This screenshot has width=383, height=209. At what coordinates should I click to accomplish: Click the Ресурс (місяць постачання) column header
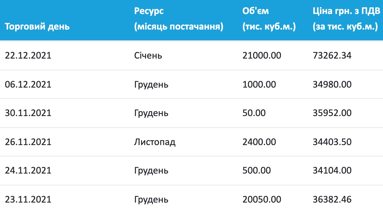[x=179, y=19]
